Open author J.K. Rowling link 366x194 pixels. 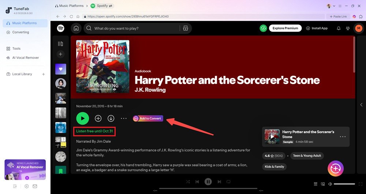(x=150, y=90)
